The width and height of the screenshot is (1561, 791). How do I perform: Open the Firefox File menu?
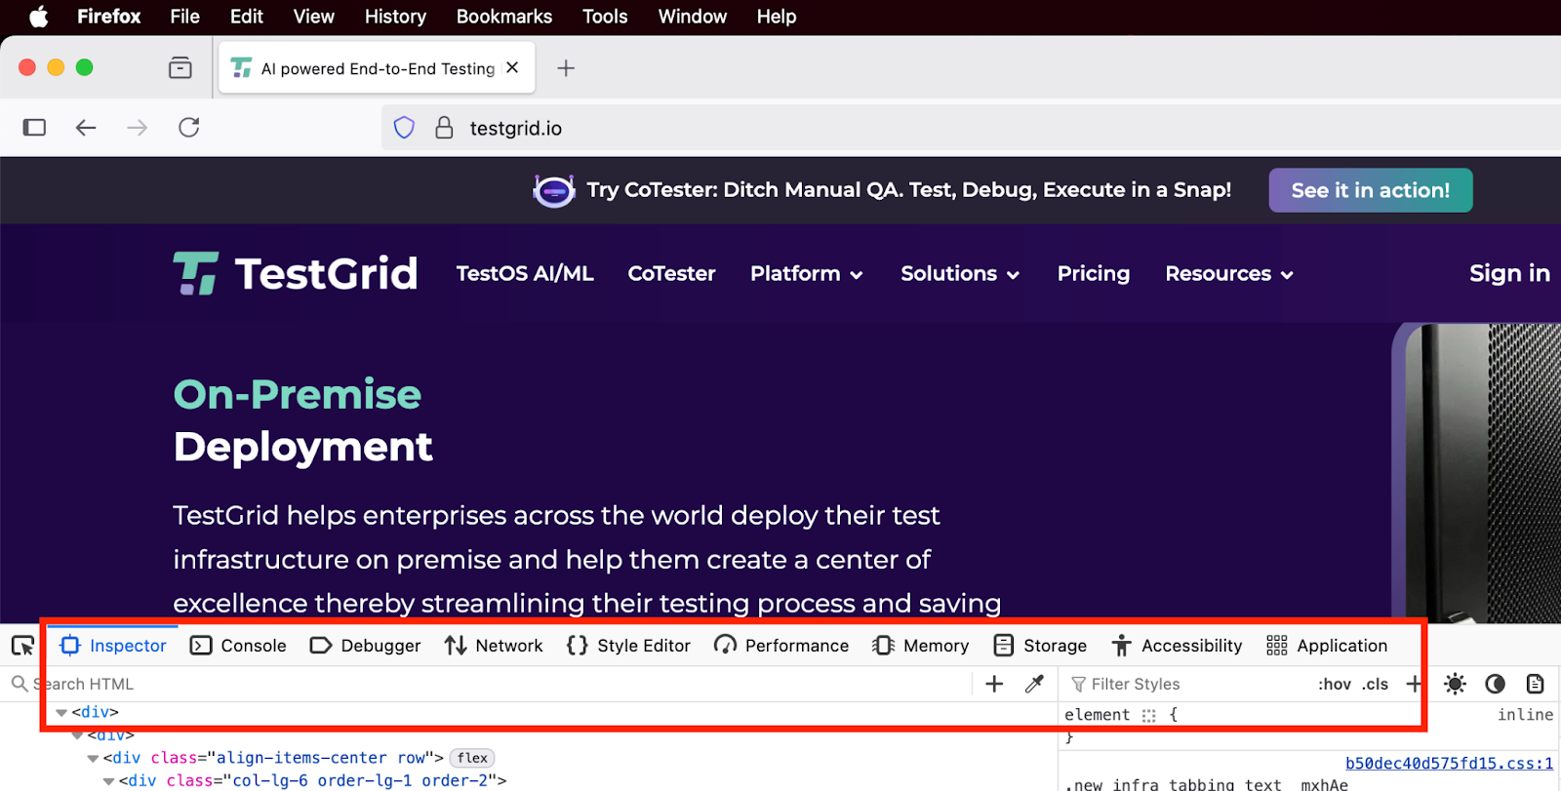coord(184,17)
